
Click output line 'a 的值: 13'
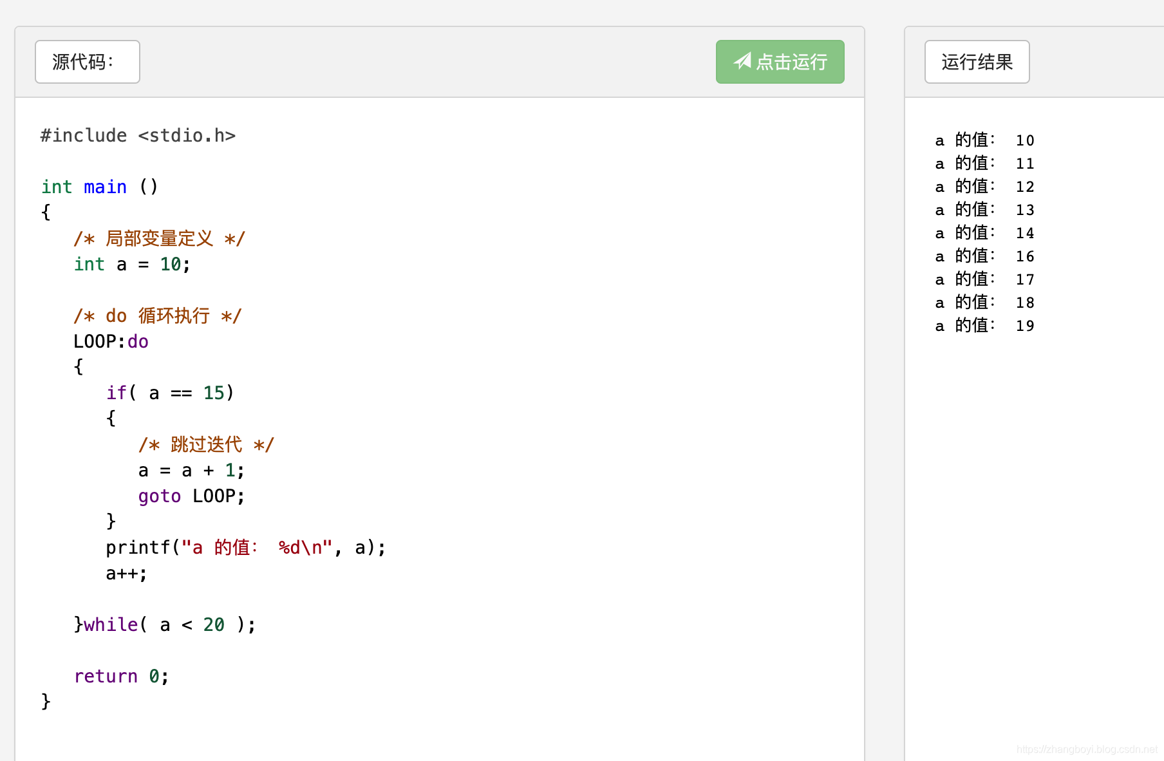pyautogui.click(x=984, y=209)
